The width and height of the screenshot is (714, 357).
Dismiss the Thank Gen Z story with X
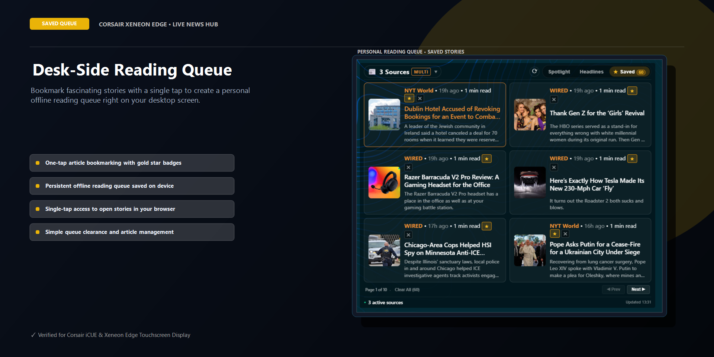(554, 100)
